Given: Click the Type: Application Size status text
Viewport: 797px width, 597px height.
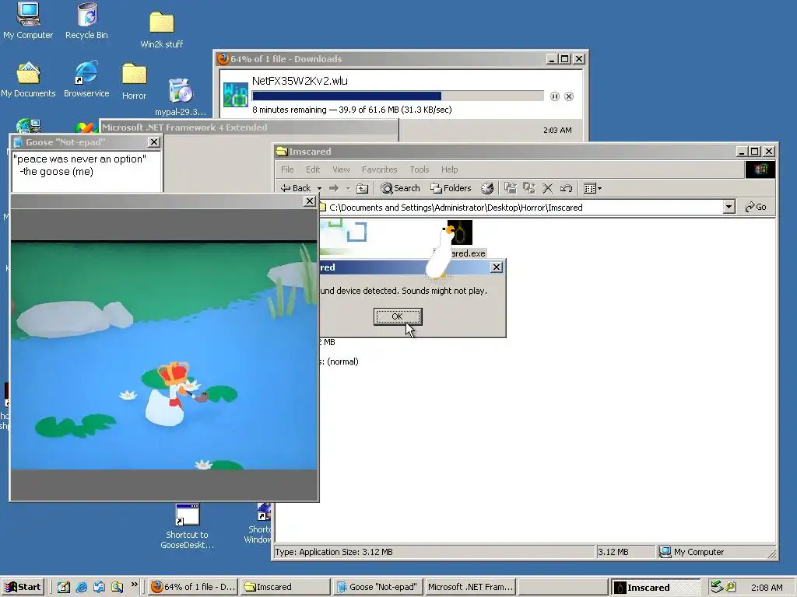Looking at the screenshot, I should 333,552.
